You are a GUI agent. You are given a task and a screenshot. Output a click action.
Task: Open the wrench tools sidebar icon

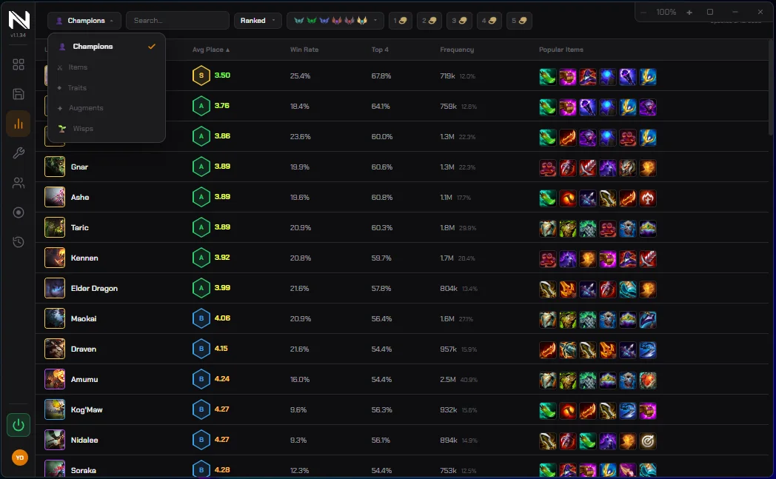point(19,153)
